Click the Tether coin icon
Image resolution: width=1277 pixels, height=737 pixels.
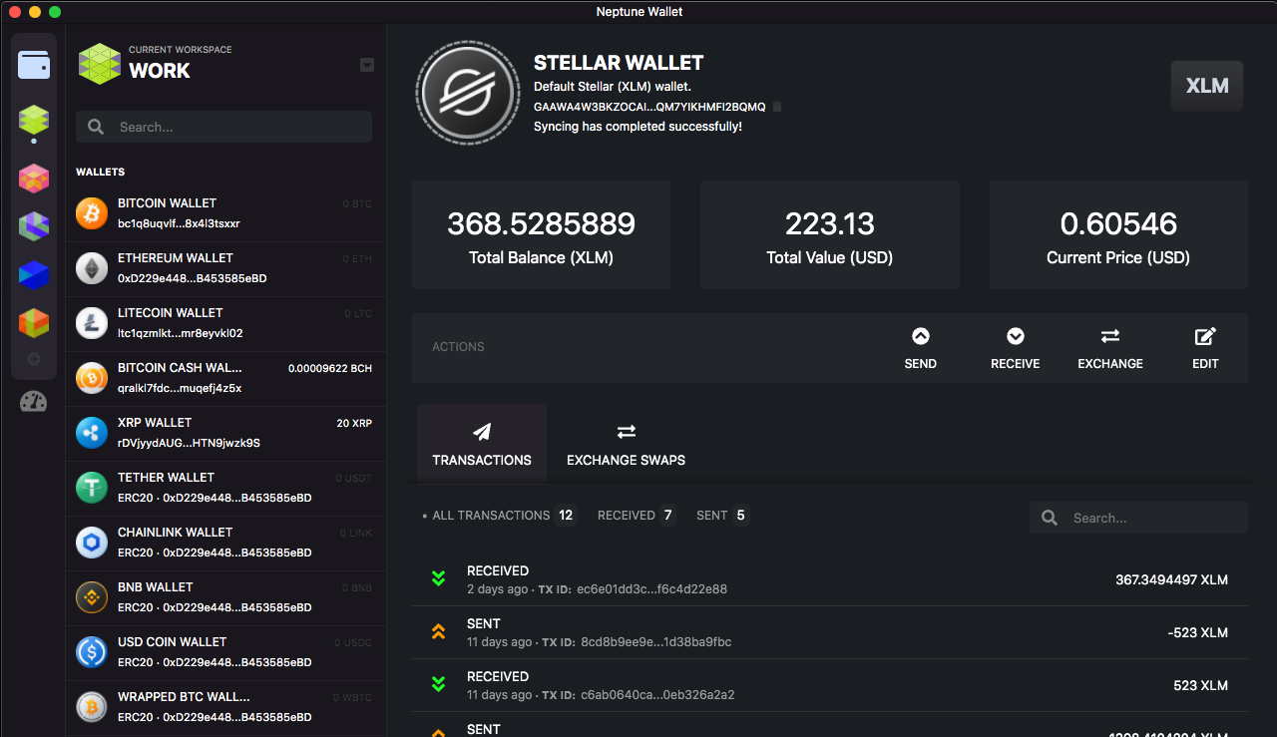[92, 488]
